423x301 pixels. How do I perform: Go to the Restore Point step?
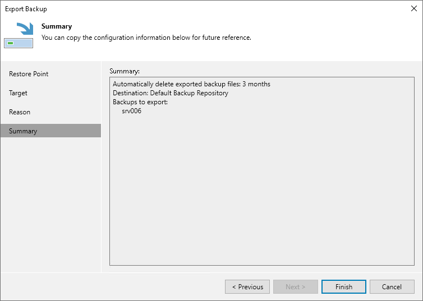[x=29, y=74]
